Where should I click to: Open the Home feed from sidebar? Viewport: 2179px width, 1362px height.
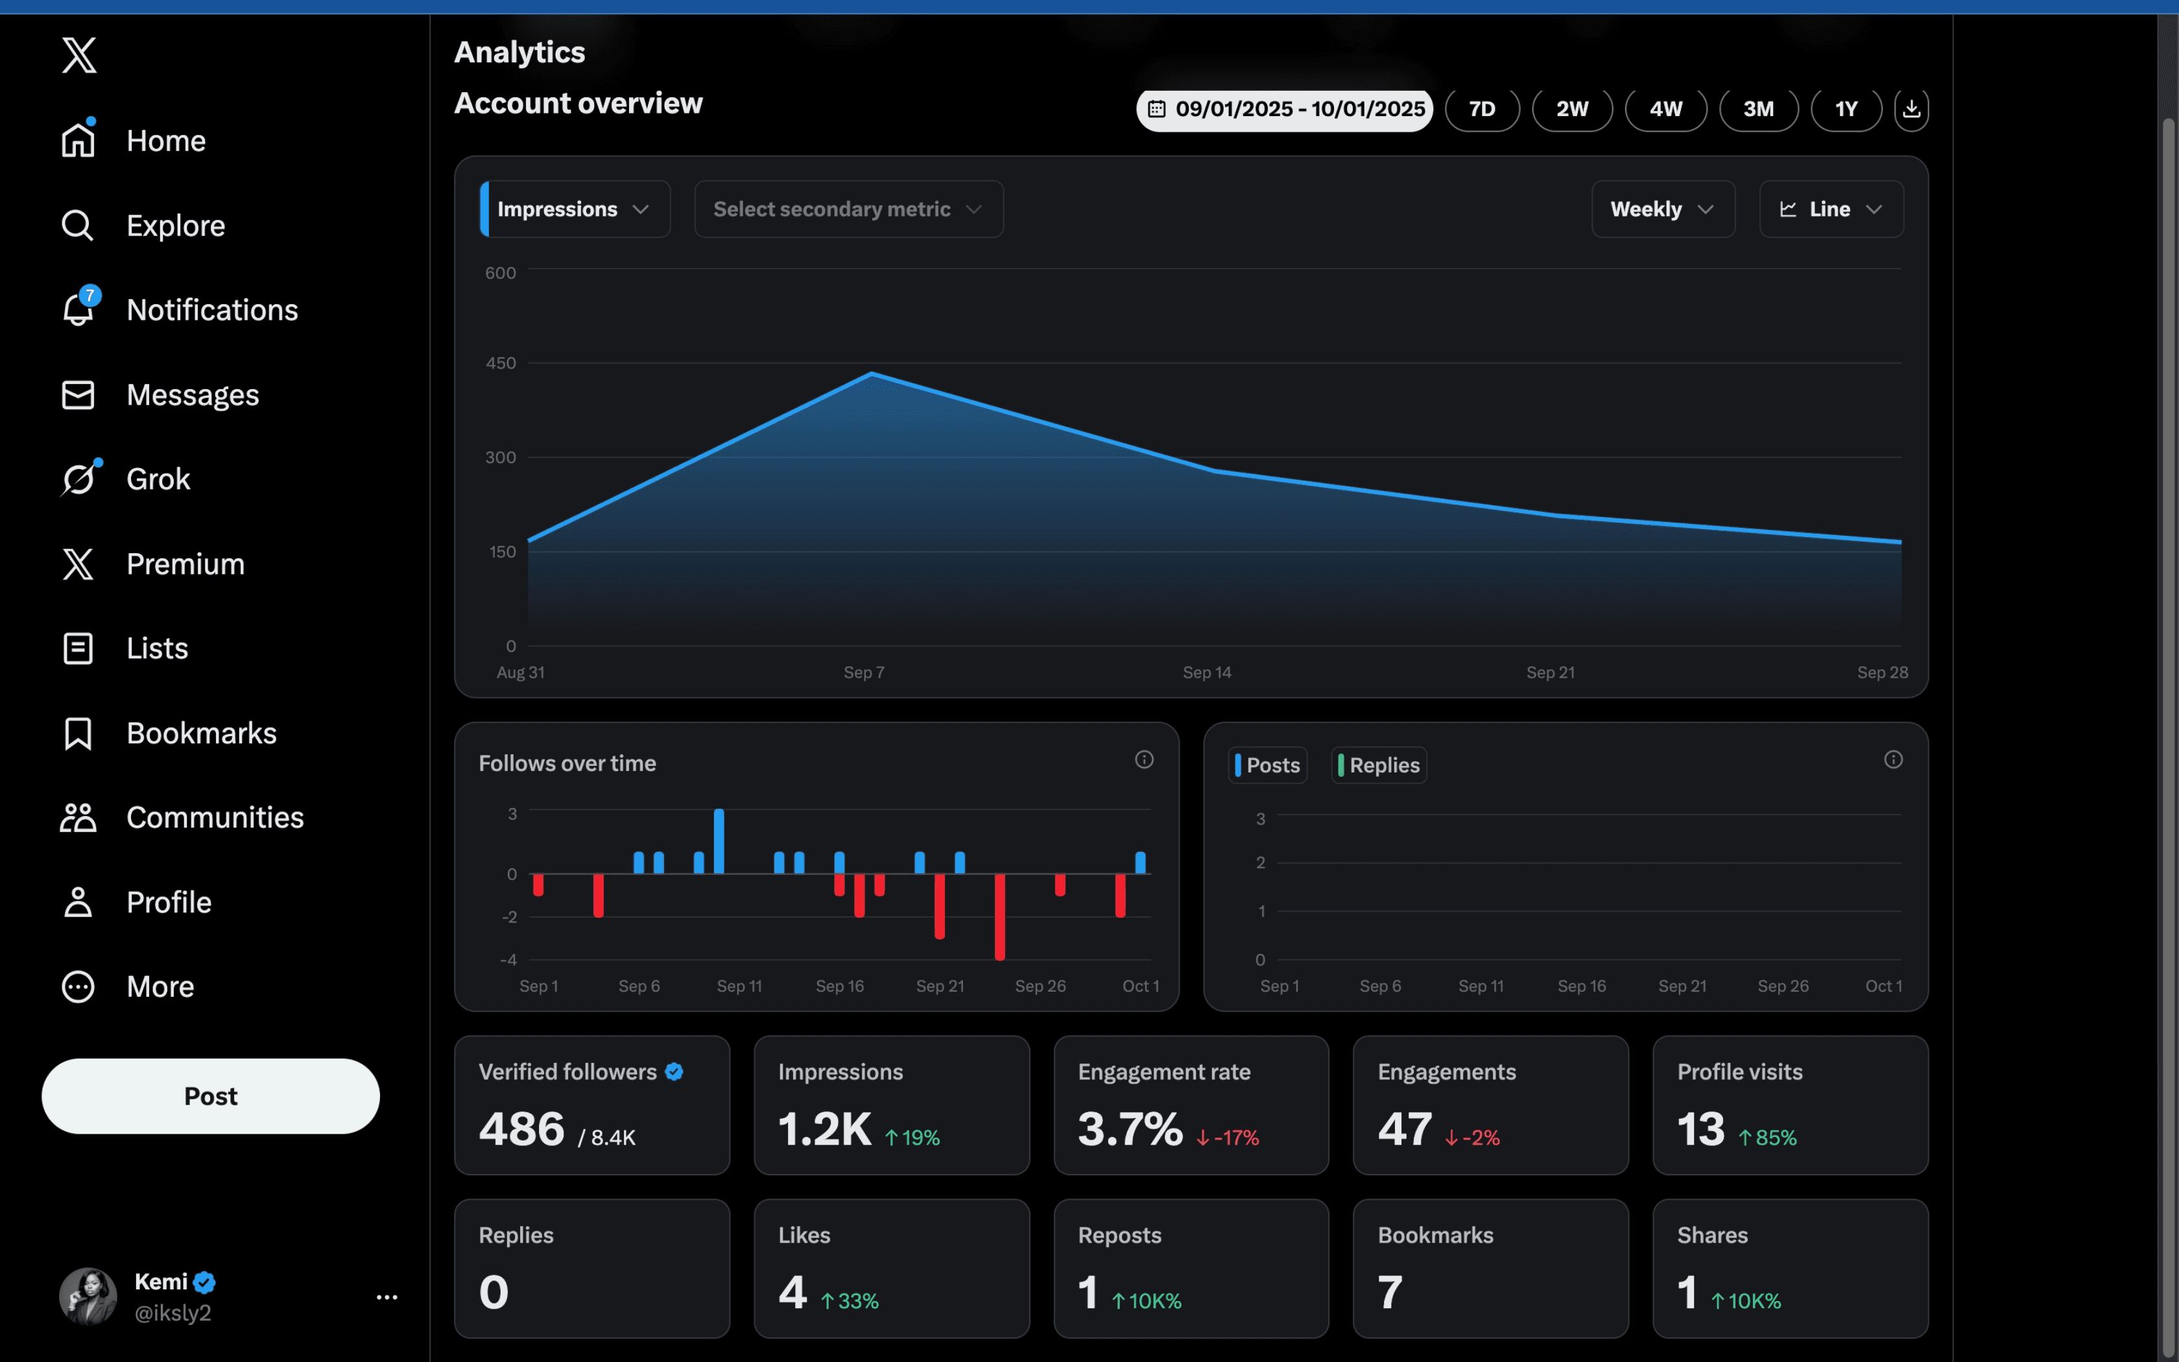coord(165,139)
